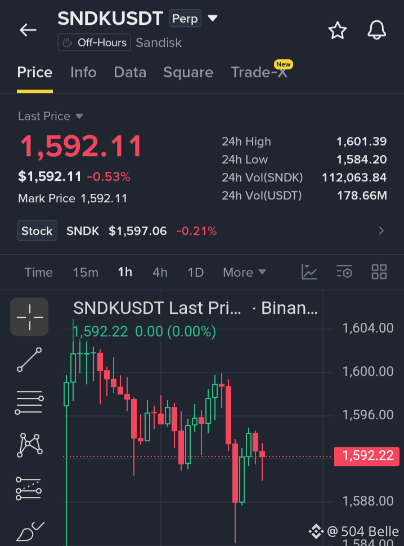The height and width of the screenshot is (546, 404).
Task: Open the SNDKUSDT pair switcher arrow
Action: [x=213, y=18]
